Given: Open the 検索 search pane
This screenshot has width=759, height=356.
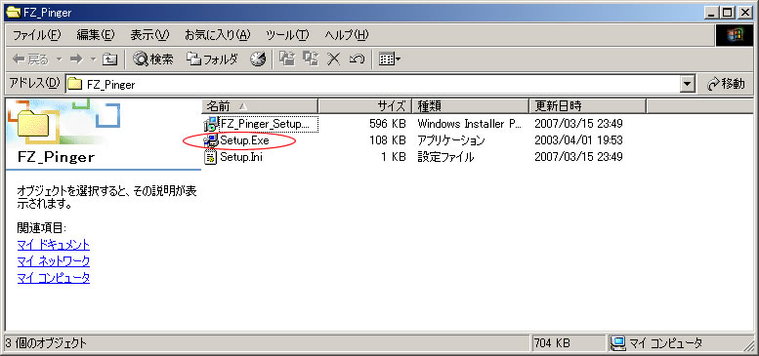Looking at the screenshot, I should point(153,59).
